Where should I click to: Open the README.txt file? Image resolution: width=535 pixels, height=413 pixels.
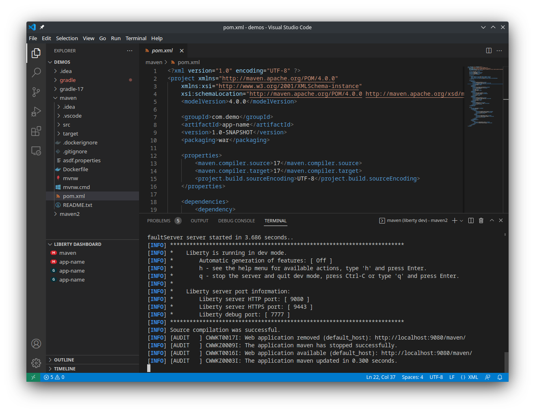(92, 205)
